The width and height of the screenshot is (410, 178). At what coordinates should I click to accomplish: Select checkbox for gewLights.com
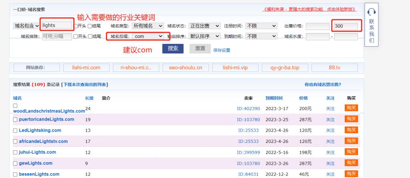tap(15, 163)
